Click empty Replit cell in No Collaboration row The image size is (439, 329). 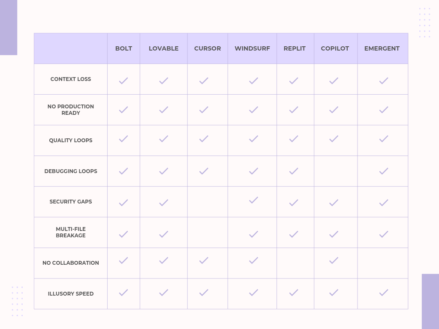tap(295, 263)
